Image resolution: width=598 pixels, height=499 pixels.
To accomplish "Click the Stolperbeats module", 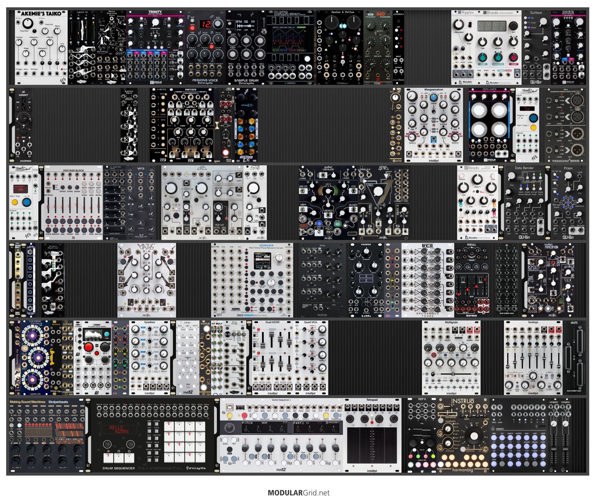I will click(47, 435).
